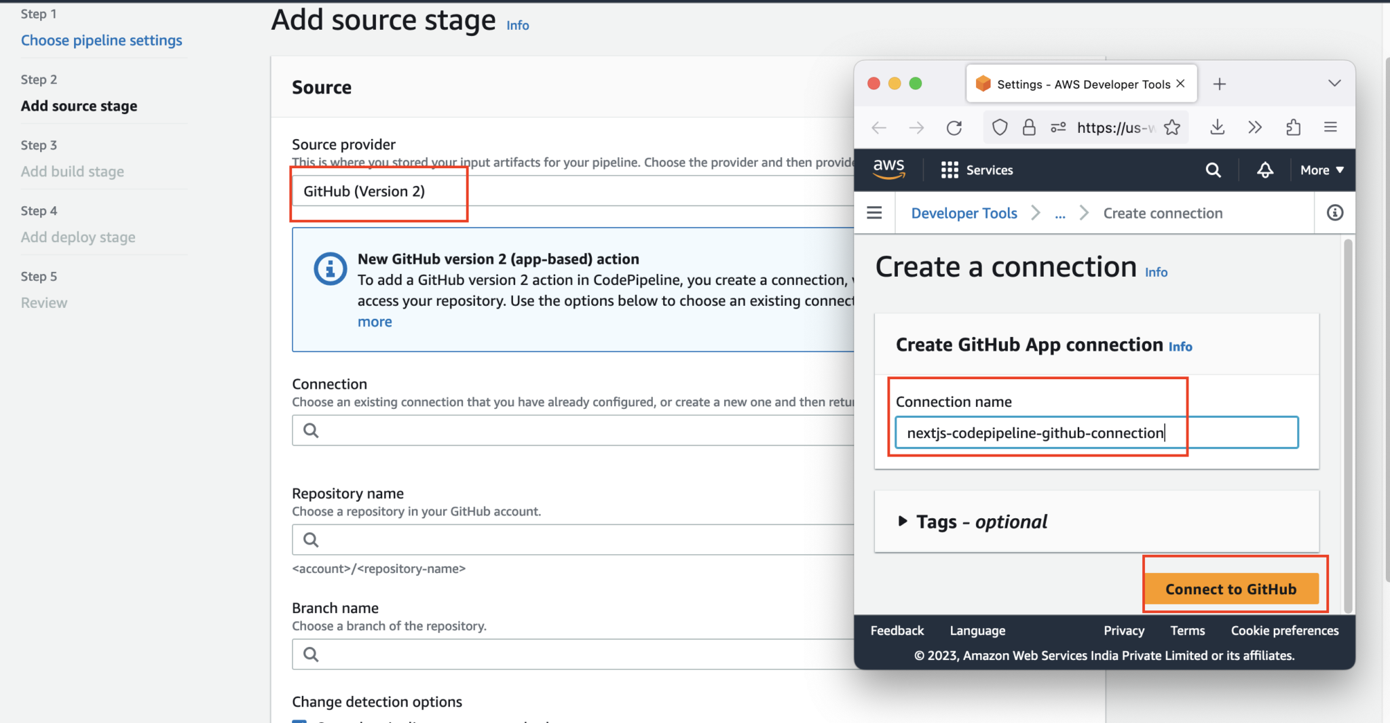Open the Firefox application menu
Screen dimensions: 1390x723
point(1331,128)
